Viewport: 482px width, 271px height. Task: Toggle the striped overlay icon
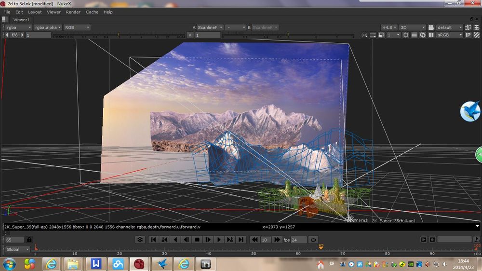477,35
